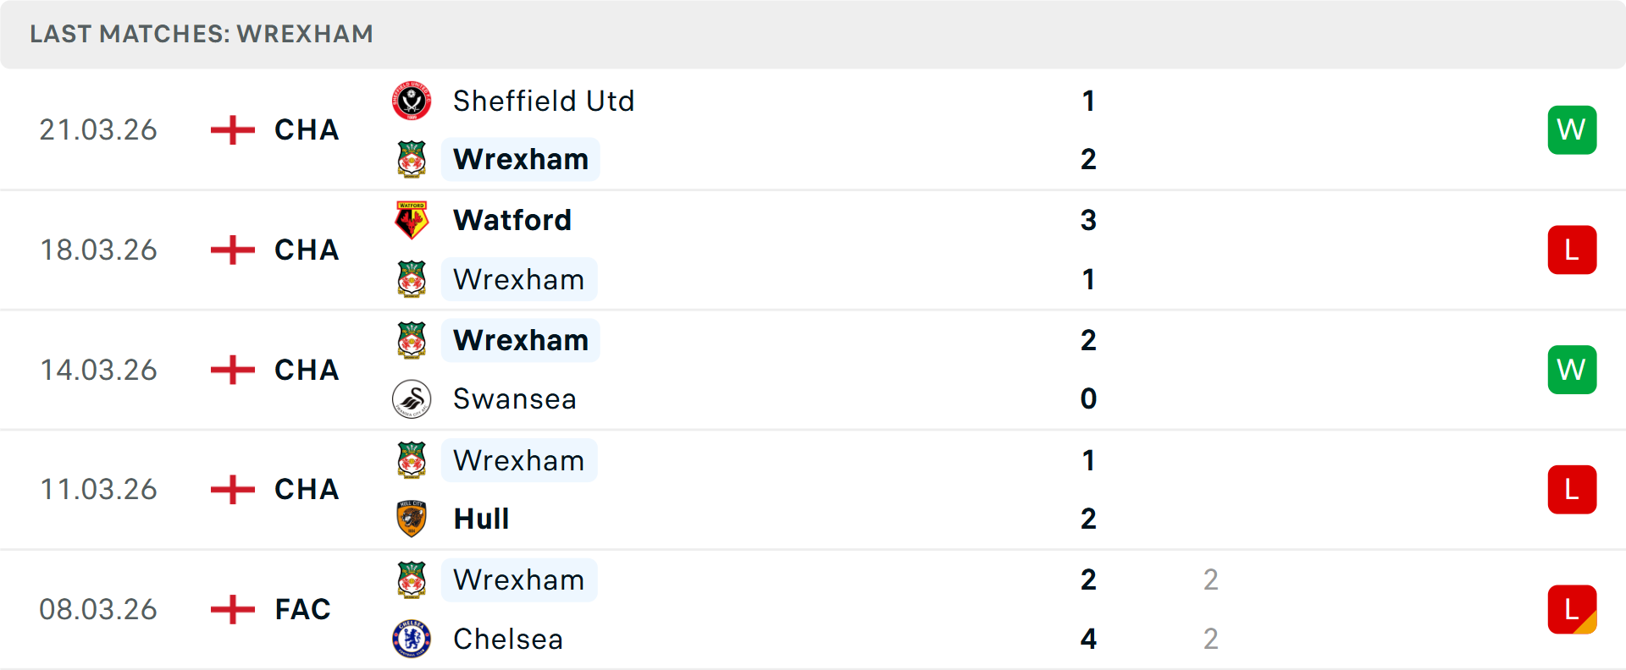Click the FAC competition label
The height and width of the screenshot is (670, 1626).
point(302,609)
